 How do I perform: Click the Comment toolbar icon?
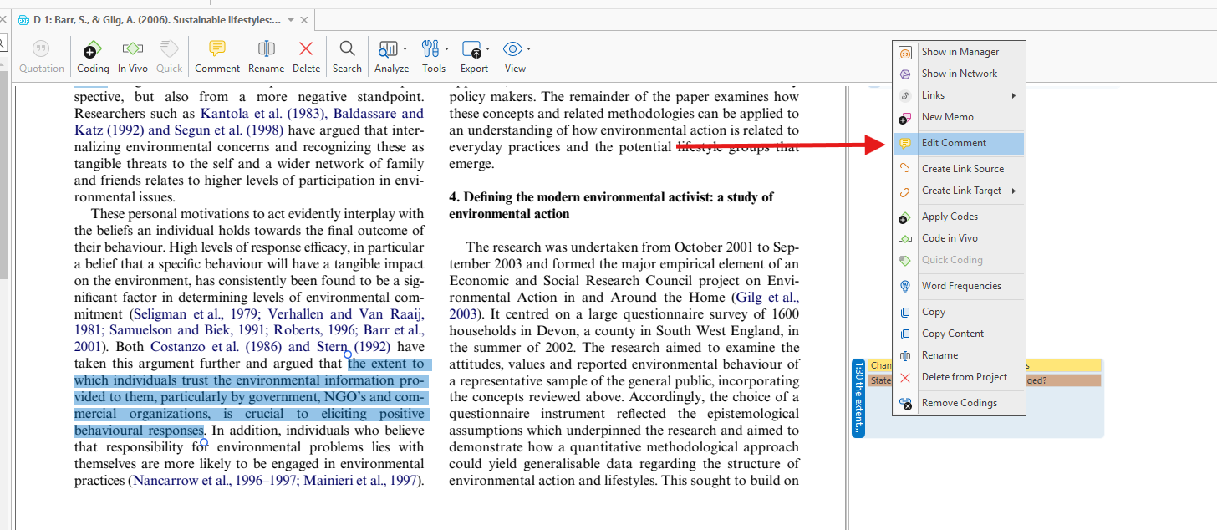pyautogui.click(x=216, y=49)
